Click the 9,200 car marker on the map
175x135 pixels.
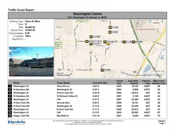102,70
